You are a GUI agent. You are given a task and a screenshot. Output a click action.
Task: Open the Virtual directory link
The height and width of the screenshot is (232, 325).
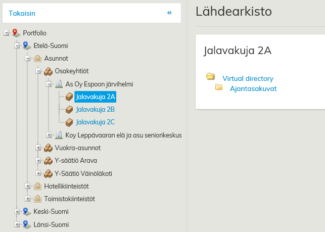point(248,78)
